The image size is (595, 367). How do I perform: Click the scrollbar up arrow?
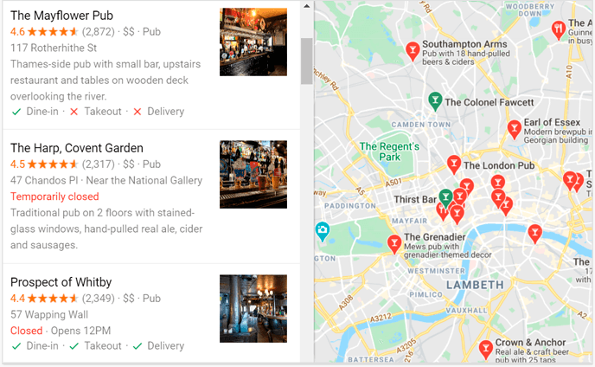(x=307, y=6)
